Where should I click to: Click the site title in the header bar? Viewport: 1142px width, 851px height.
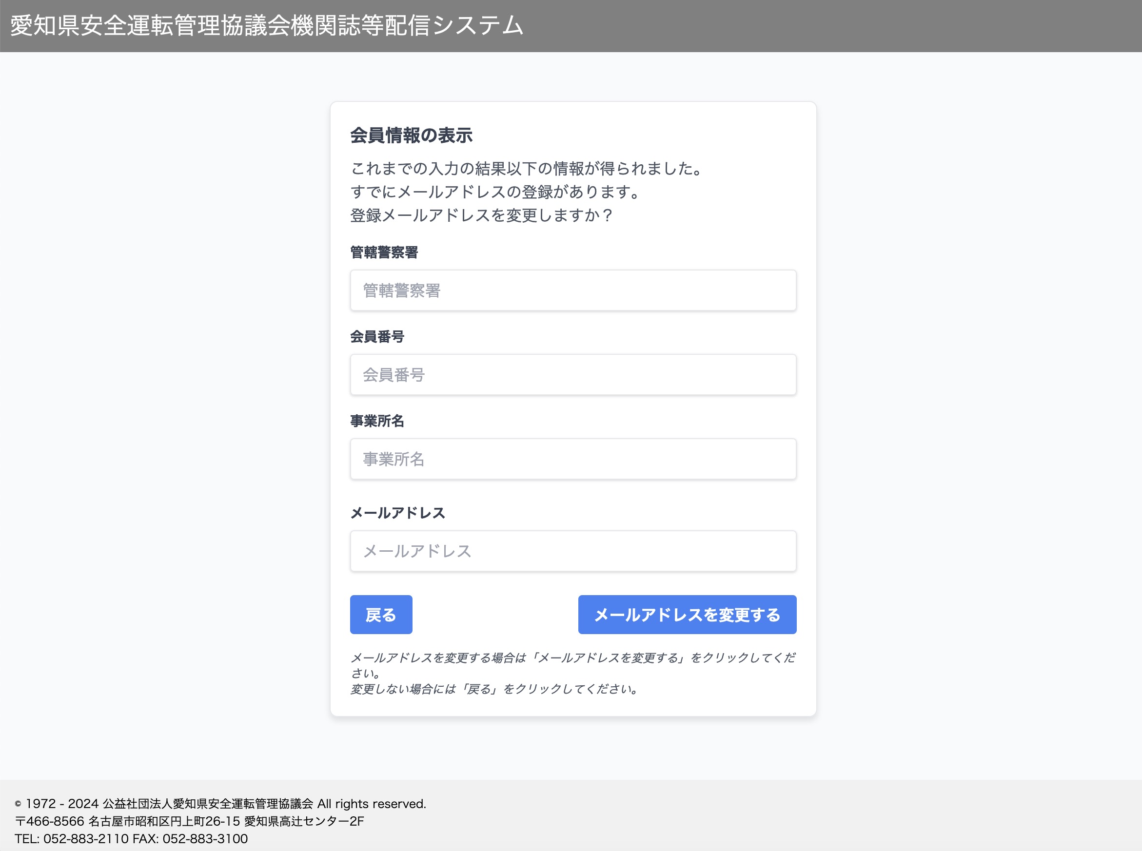[267, 26]
